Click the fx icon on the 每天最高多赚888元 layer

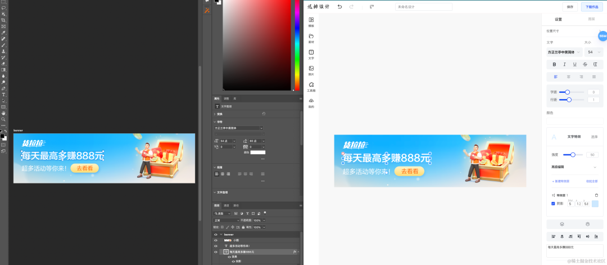(295, 252)
